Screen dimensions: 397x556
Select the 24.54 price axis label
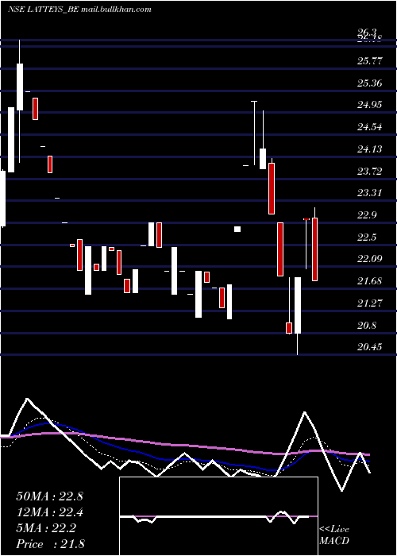click(x=370, y=127)
